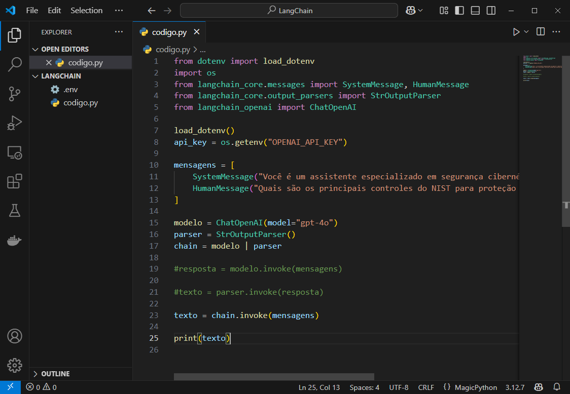
Task: Change indentation via Spaces: 4
Action: tap(364, 387)
